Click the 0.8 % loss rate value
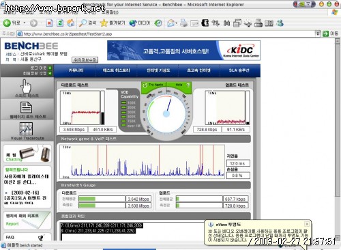This screenshot has width=341, height=250. pyautogui.click(x=237, y=176)
